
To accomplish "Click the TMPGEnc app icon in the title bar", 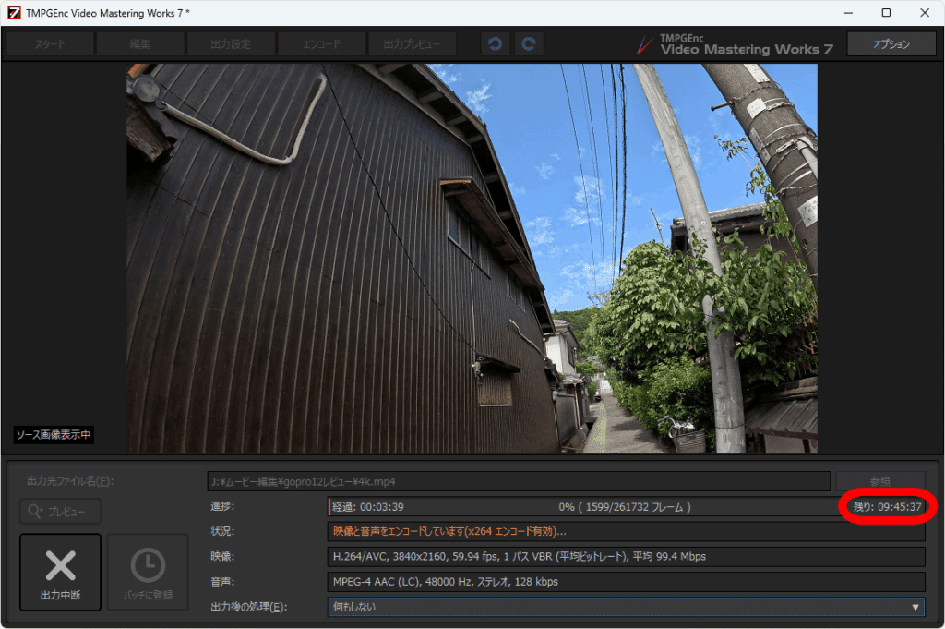I will 14,13.
